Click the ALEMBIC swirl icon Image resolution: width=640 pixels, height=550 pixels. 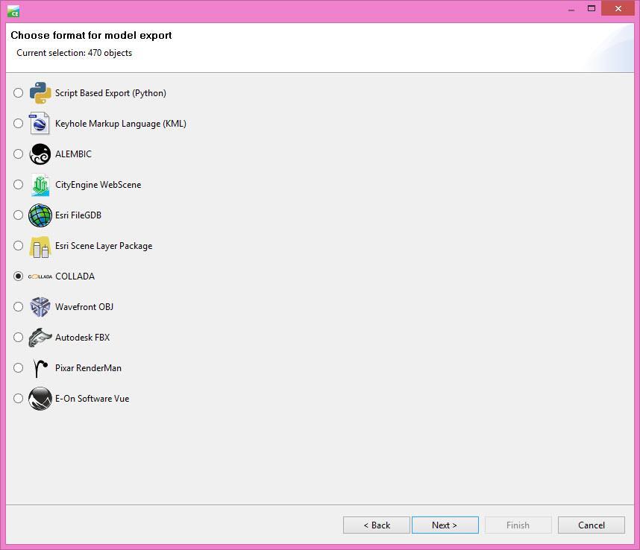click(x=40, y=154)
